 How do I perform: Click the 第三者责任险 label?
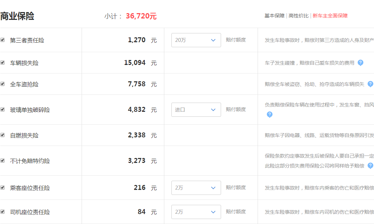(27, 40)
